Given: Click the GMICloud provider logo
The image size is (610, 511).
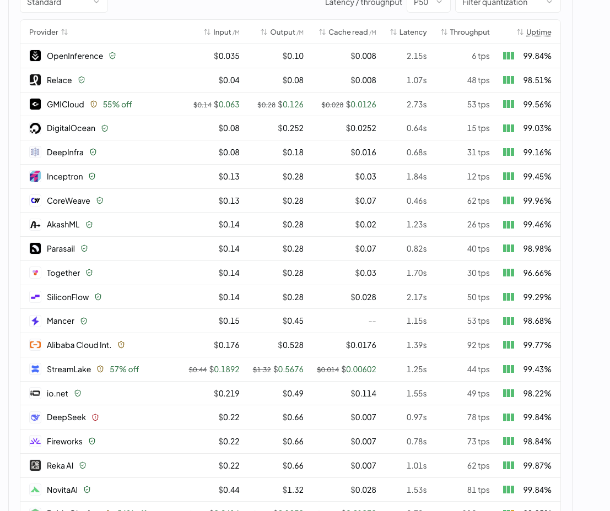Looking at the screenshot, I should coord(35,104).
